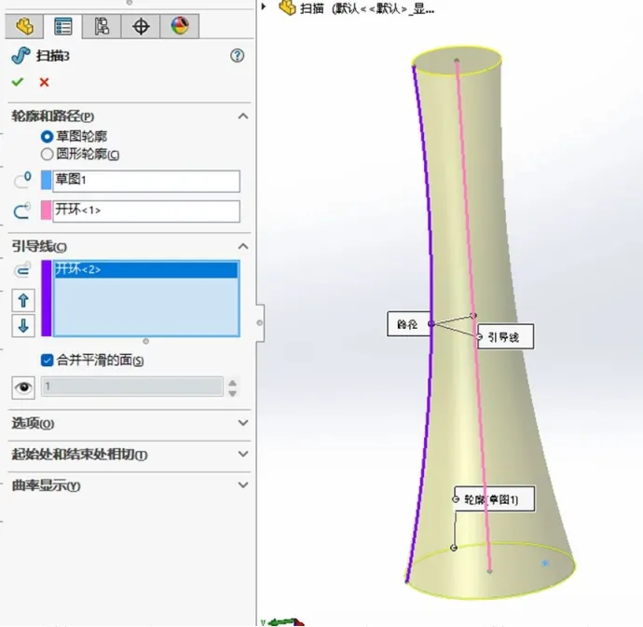Open the FeatureManager design tree tab

pos(24,27)
